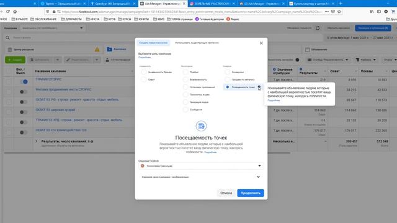The image size is (397, 223).
Task: Select the Сообщения objective
Action: [185, 110]
